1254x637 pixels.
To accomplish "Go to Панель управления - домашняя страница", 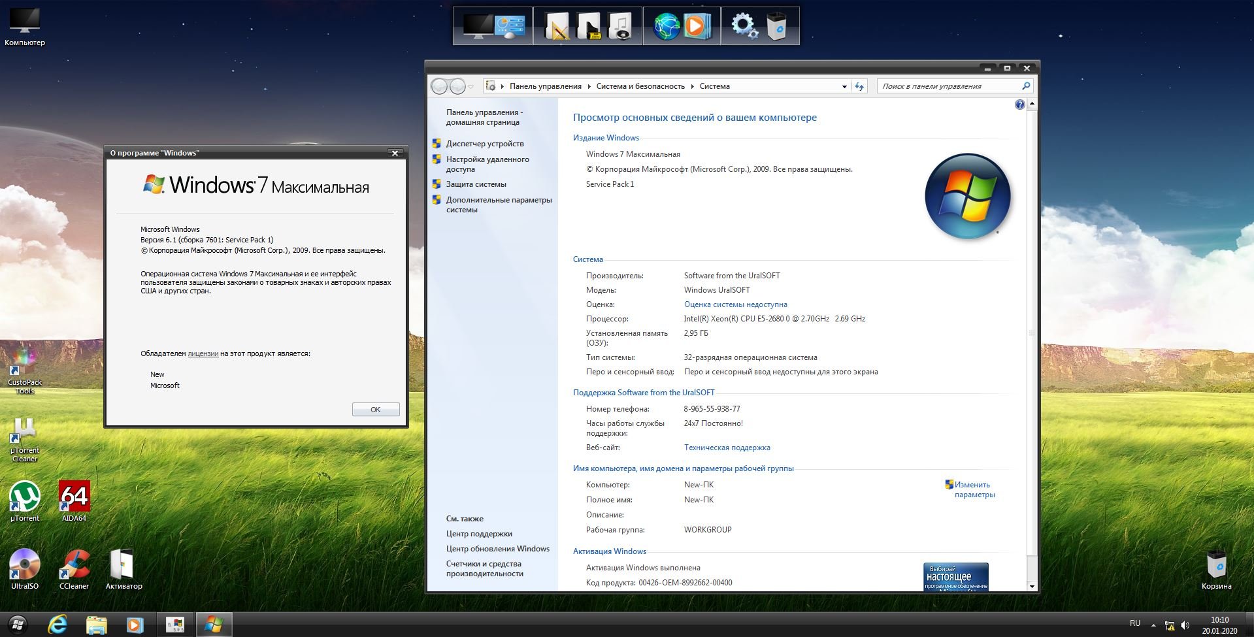I will (x=484, y=117).
